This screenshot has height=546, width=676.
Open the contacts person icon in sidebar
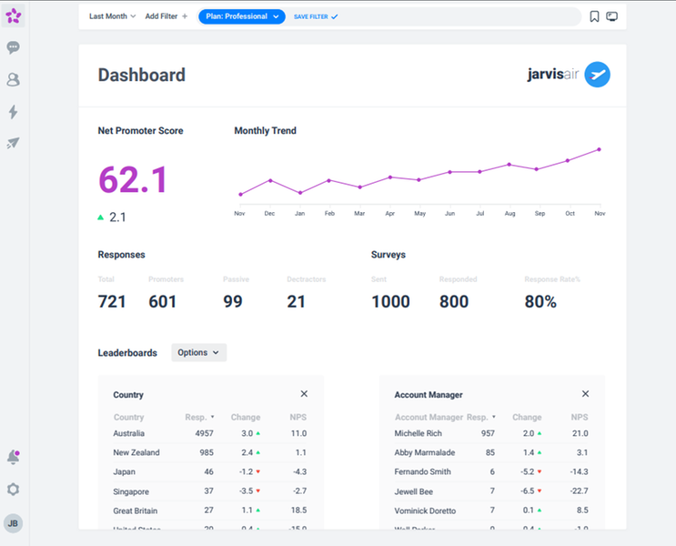(14, 80)
